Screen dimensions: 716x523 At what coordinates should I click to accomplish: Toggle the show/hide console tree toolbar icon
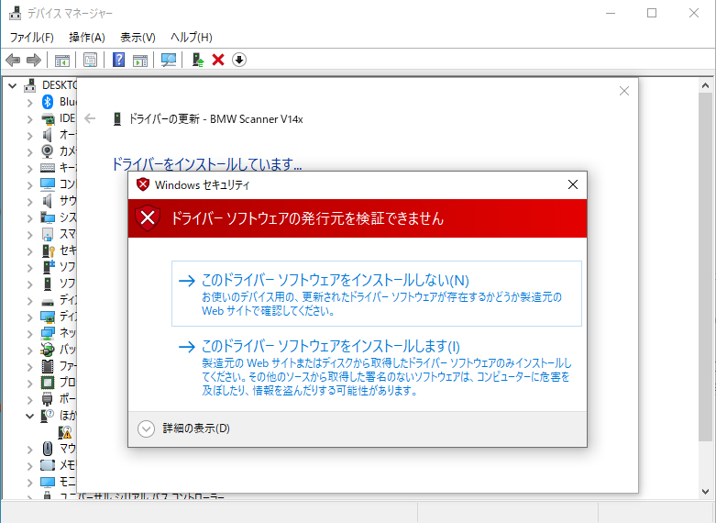tap(62, 60)
